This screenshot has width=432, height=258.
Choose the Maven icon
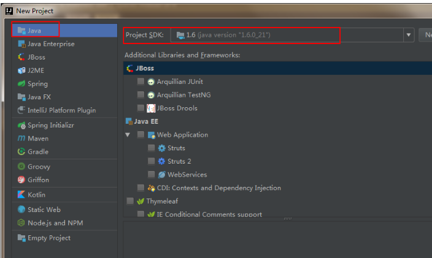pos(21,138)
